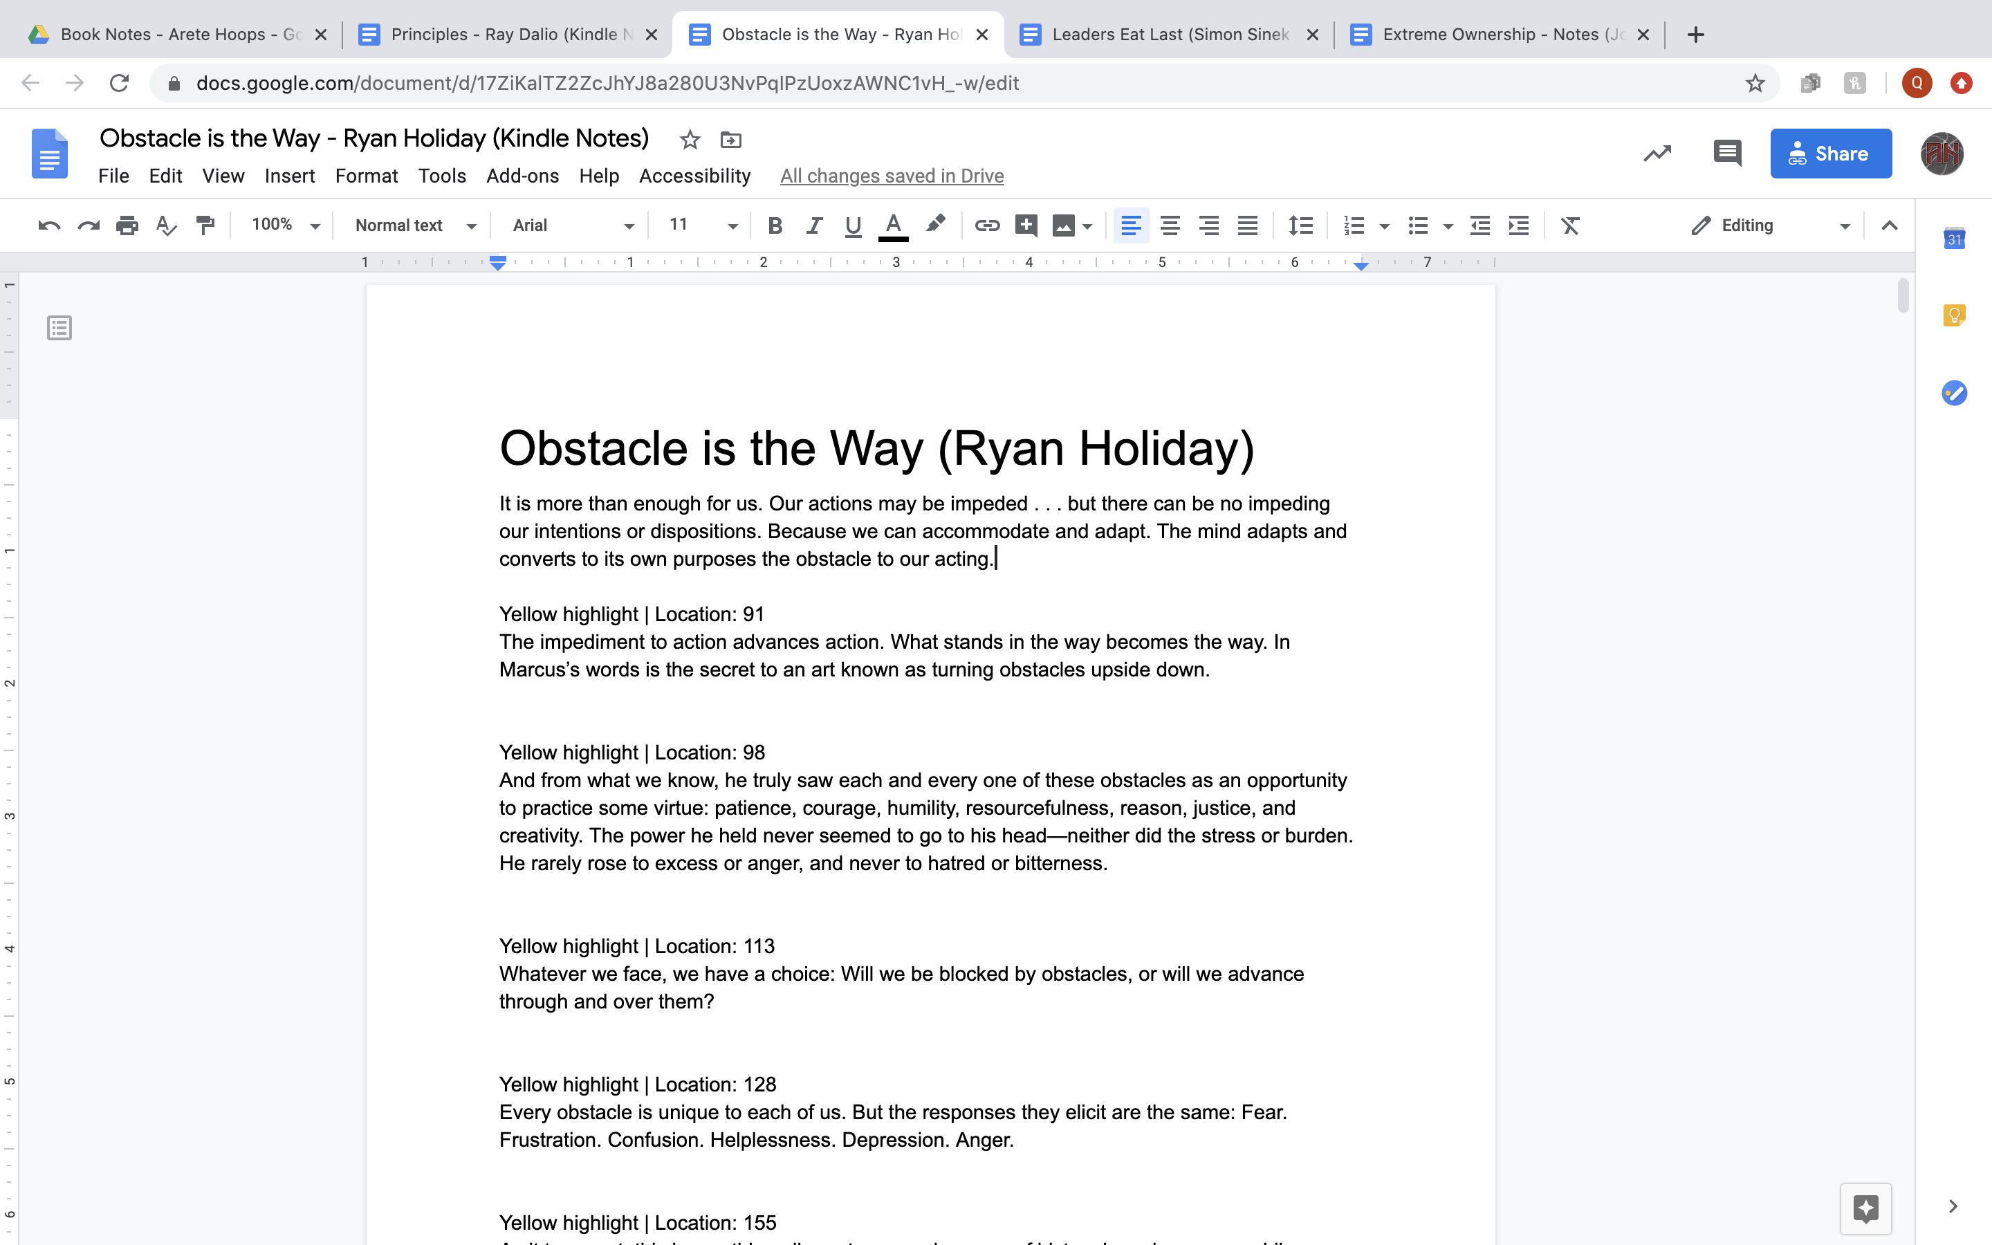Collapse the menus with chevron up

(x=1889, y=225)
